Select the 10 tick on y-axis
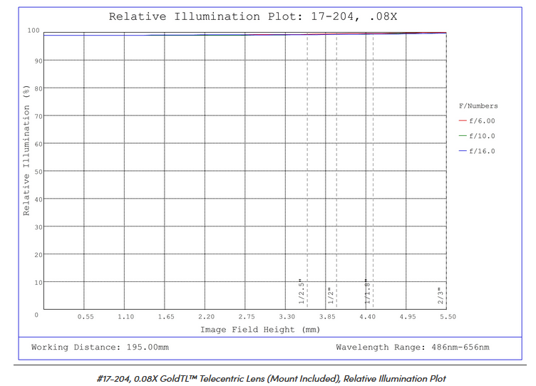Viewport: 536px width, 386px height. (38, 283)
